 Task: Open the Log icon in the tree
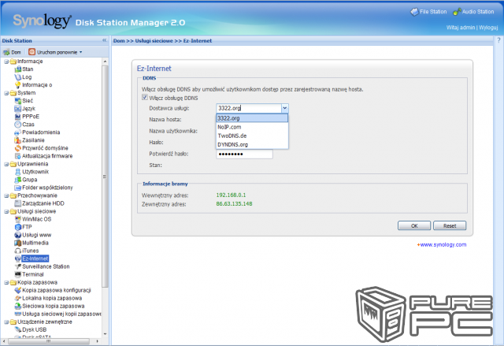[x=18, y=77]
